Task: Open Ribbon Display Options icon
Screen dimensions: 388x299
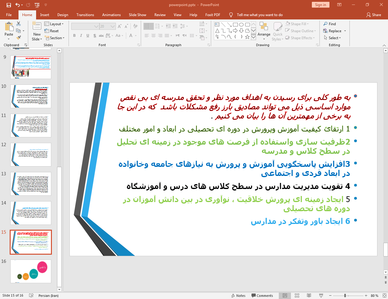Action: [339, 5]
